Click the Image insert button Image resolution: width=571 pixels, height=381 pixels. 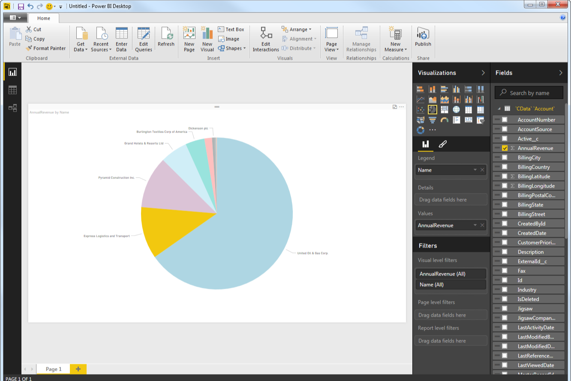[229, 39]
